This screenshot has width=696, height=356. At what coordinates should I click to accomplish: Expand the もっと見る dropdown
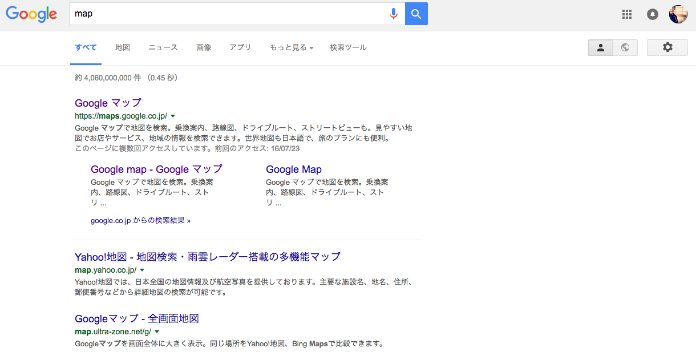click(292, 47)
